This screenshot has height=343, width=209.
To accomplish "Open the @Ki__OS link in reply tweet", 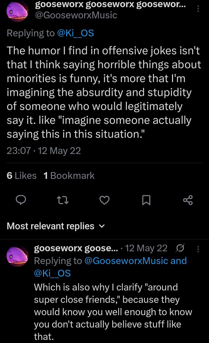I will 52,274.
